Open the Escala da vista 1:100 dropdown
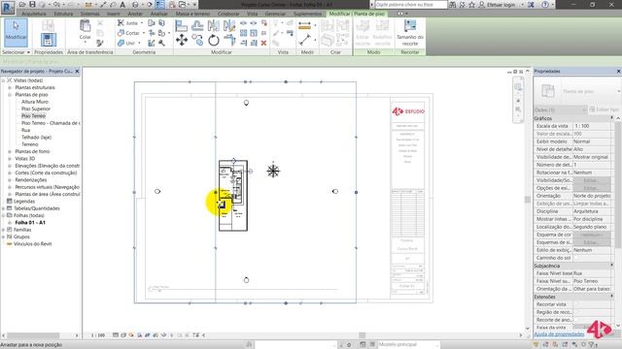Viewport: 622px width, 349px height. pos(592,126)
